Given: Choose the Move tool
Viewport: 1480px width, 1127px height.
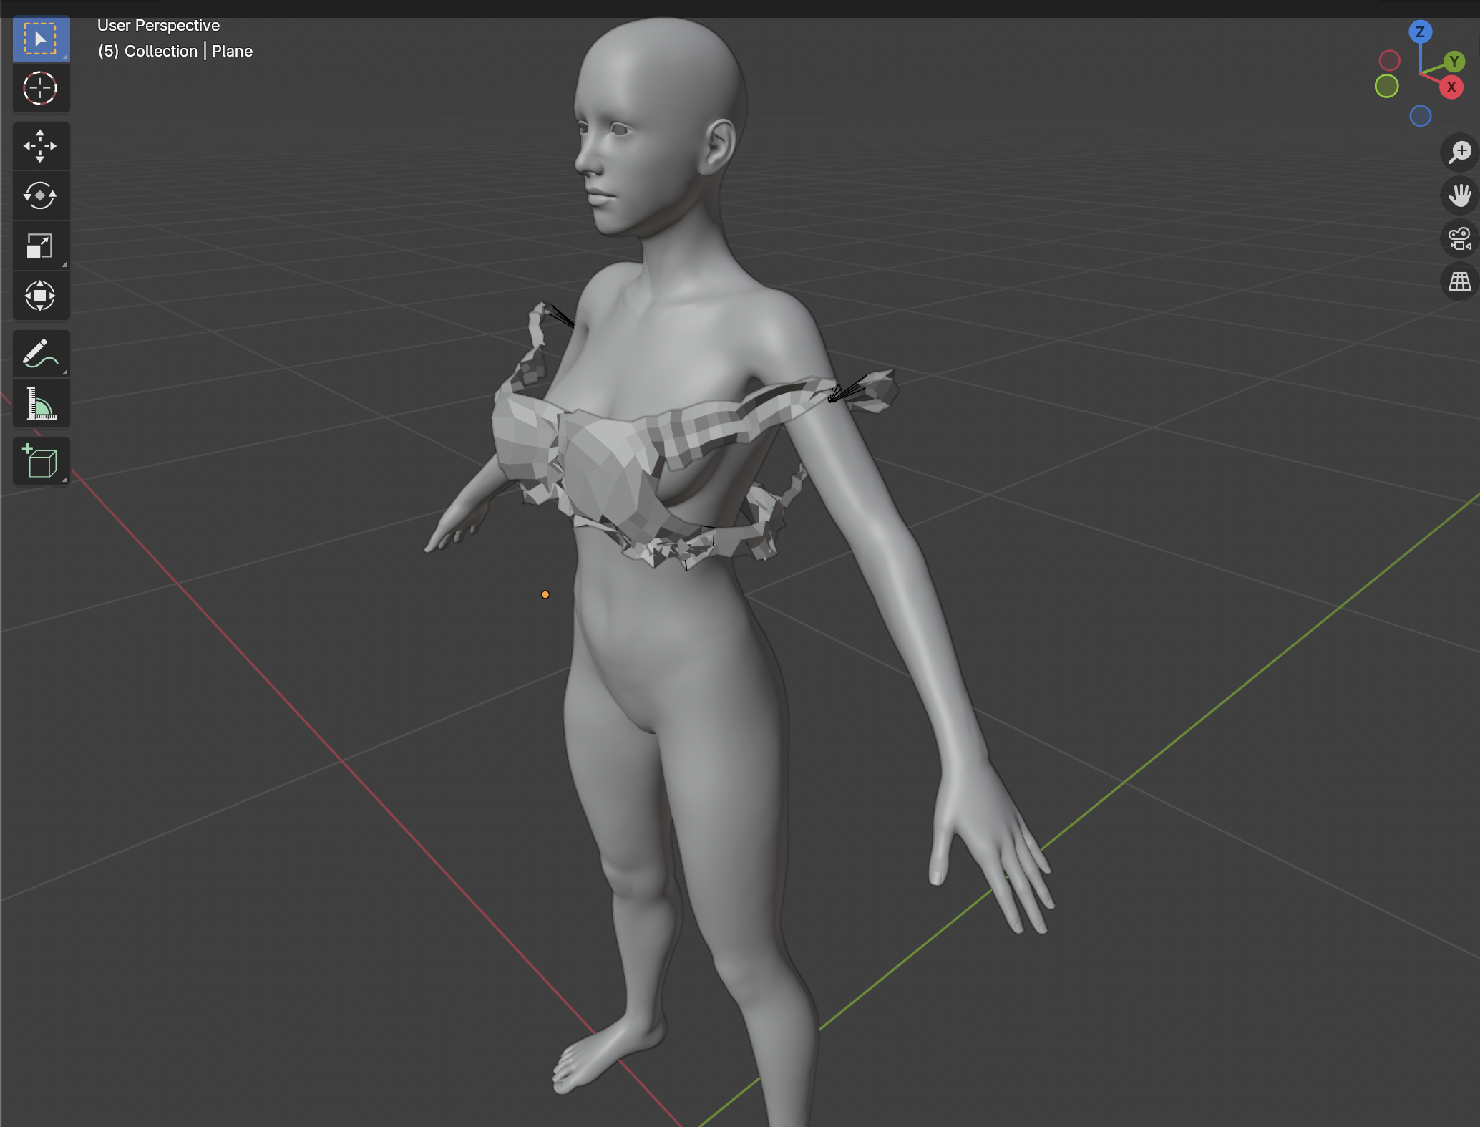Looking at the screenshot, I should point(41,146).
